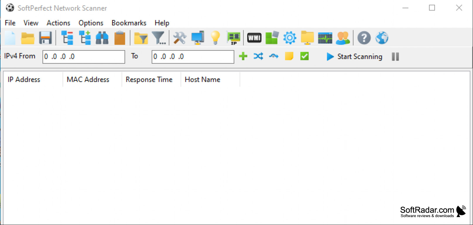Viewport: 473px width, 225px height.
Task: Open the Help menu
Action: click(162, 23)
